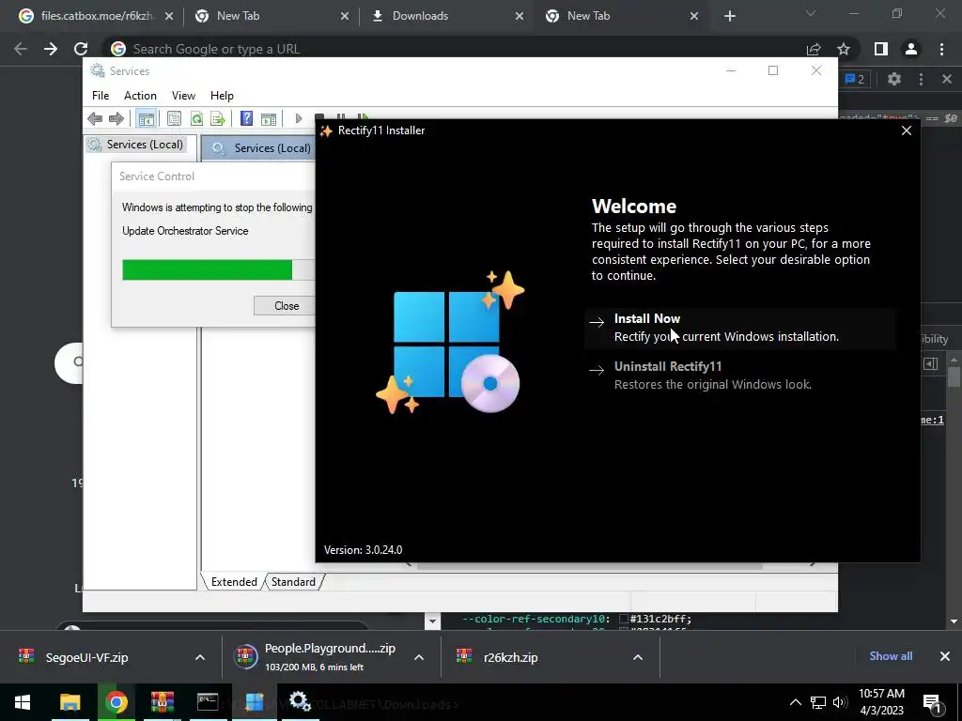The width and height of the screenshot is (962, 721).
Task: Open the View menu in Services
Action: [183, 96]
